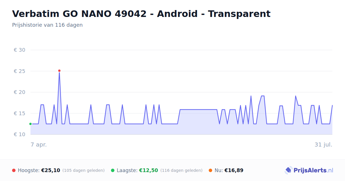Click the orange Nu legend dot
This screenshot has width=345, height=181.
point(210,170)
